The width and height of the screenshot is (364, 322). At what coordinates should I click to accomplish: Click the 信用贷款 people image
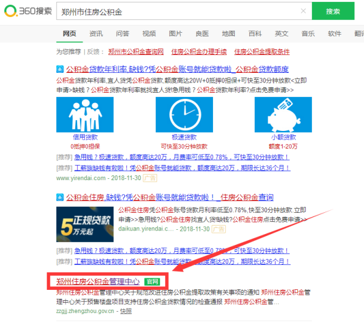pyautogui.click(x=85, y=115)
